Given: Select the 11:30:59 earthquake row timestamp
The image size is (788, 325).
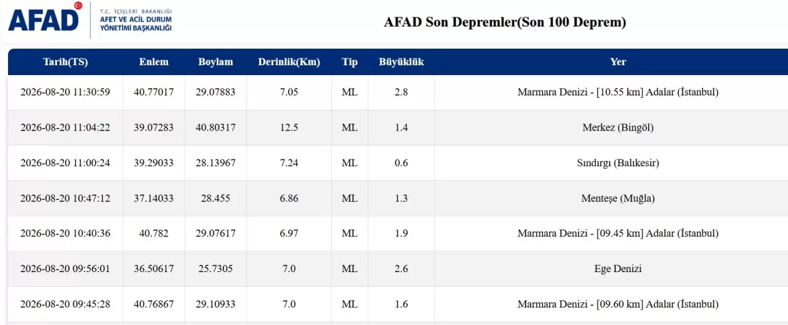Looking at the screenshot, I should point(65,92).
